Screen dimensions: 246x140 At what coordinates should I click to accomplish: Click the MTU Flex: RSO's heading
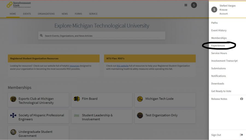(115, 58)
